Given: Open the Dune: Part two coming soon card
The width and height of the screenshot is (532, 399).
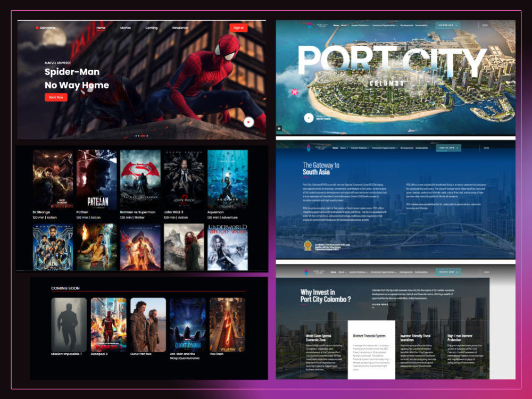Looking at the screenshot, I should tap(148, 325).
